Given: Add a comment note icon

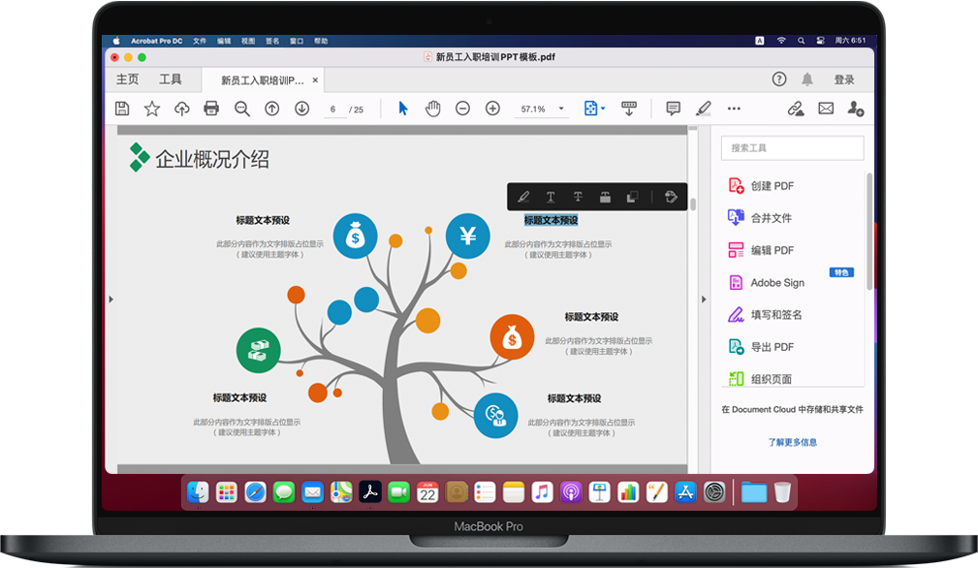Looking at the screenshot, I should [673, 109].
